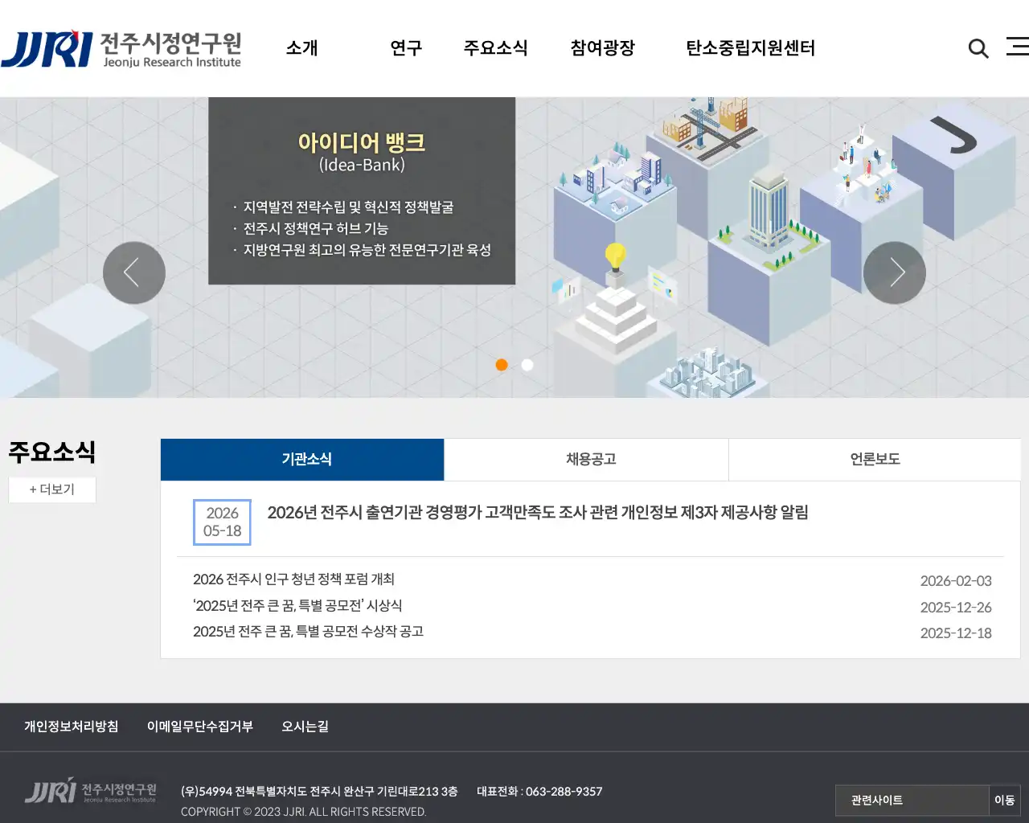Click the date 2025-12-18

[956, 633]
